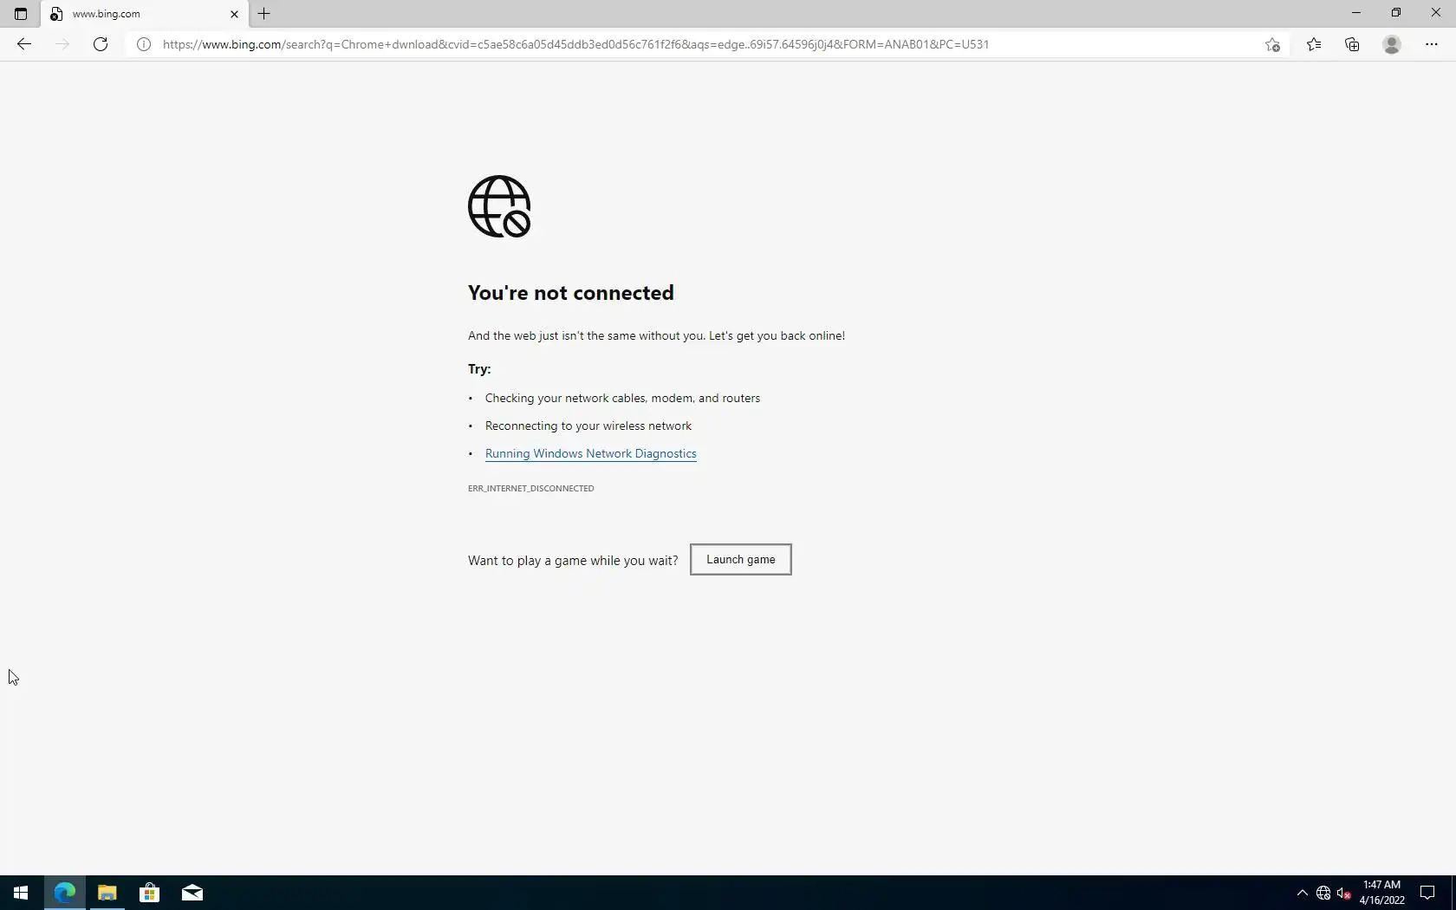Select the www.bing.com tab

(x=144, y=14)
